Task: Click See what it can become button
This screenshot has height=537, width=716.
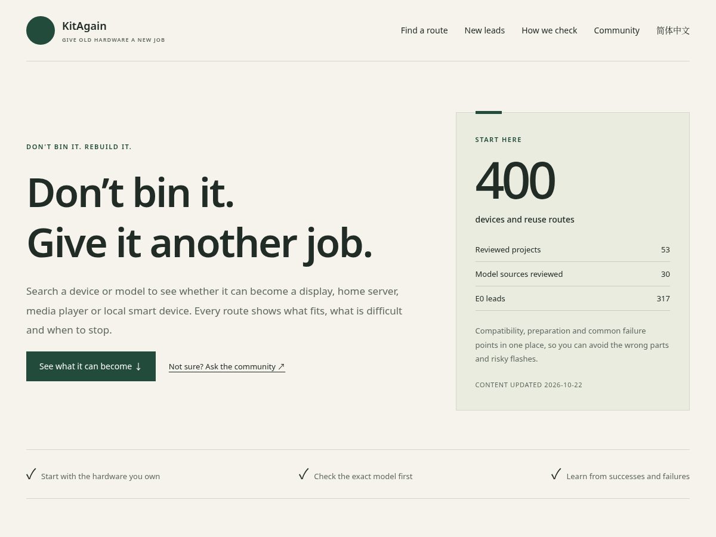Action: (x=91, y=366)
